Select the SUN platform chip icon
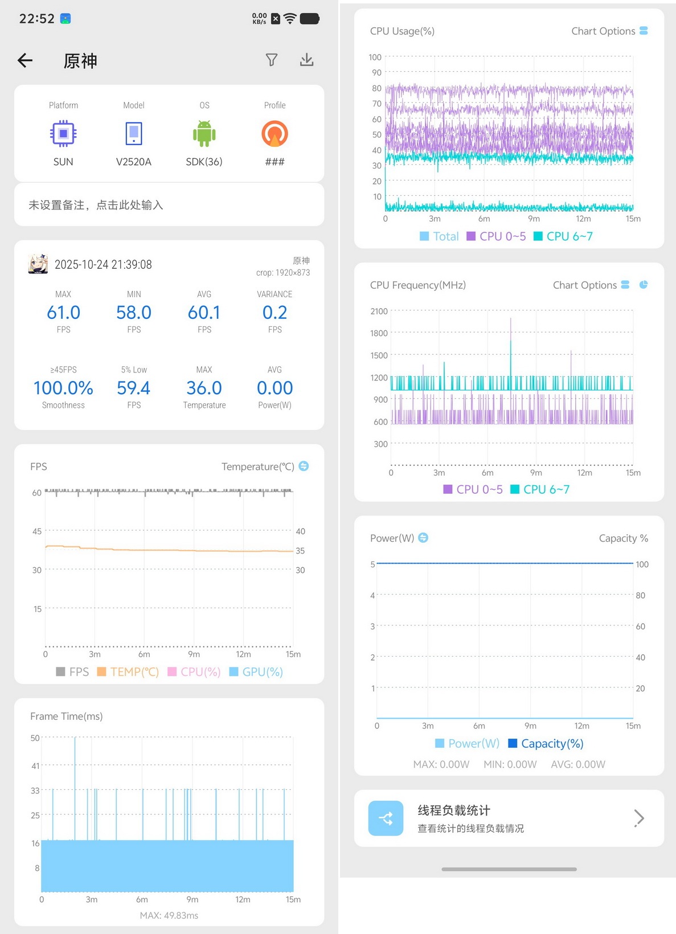The image size is (676, 934). 63,134
